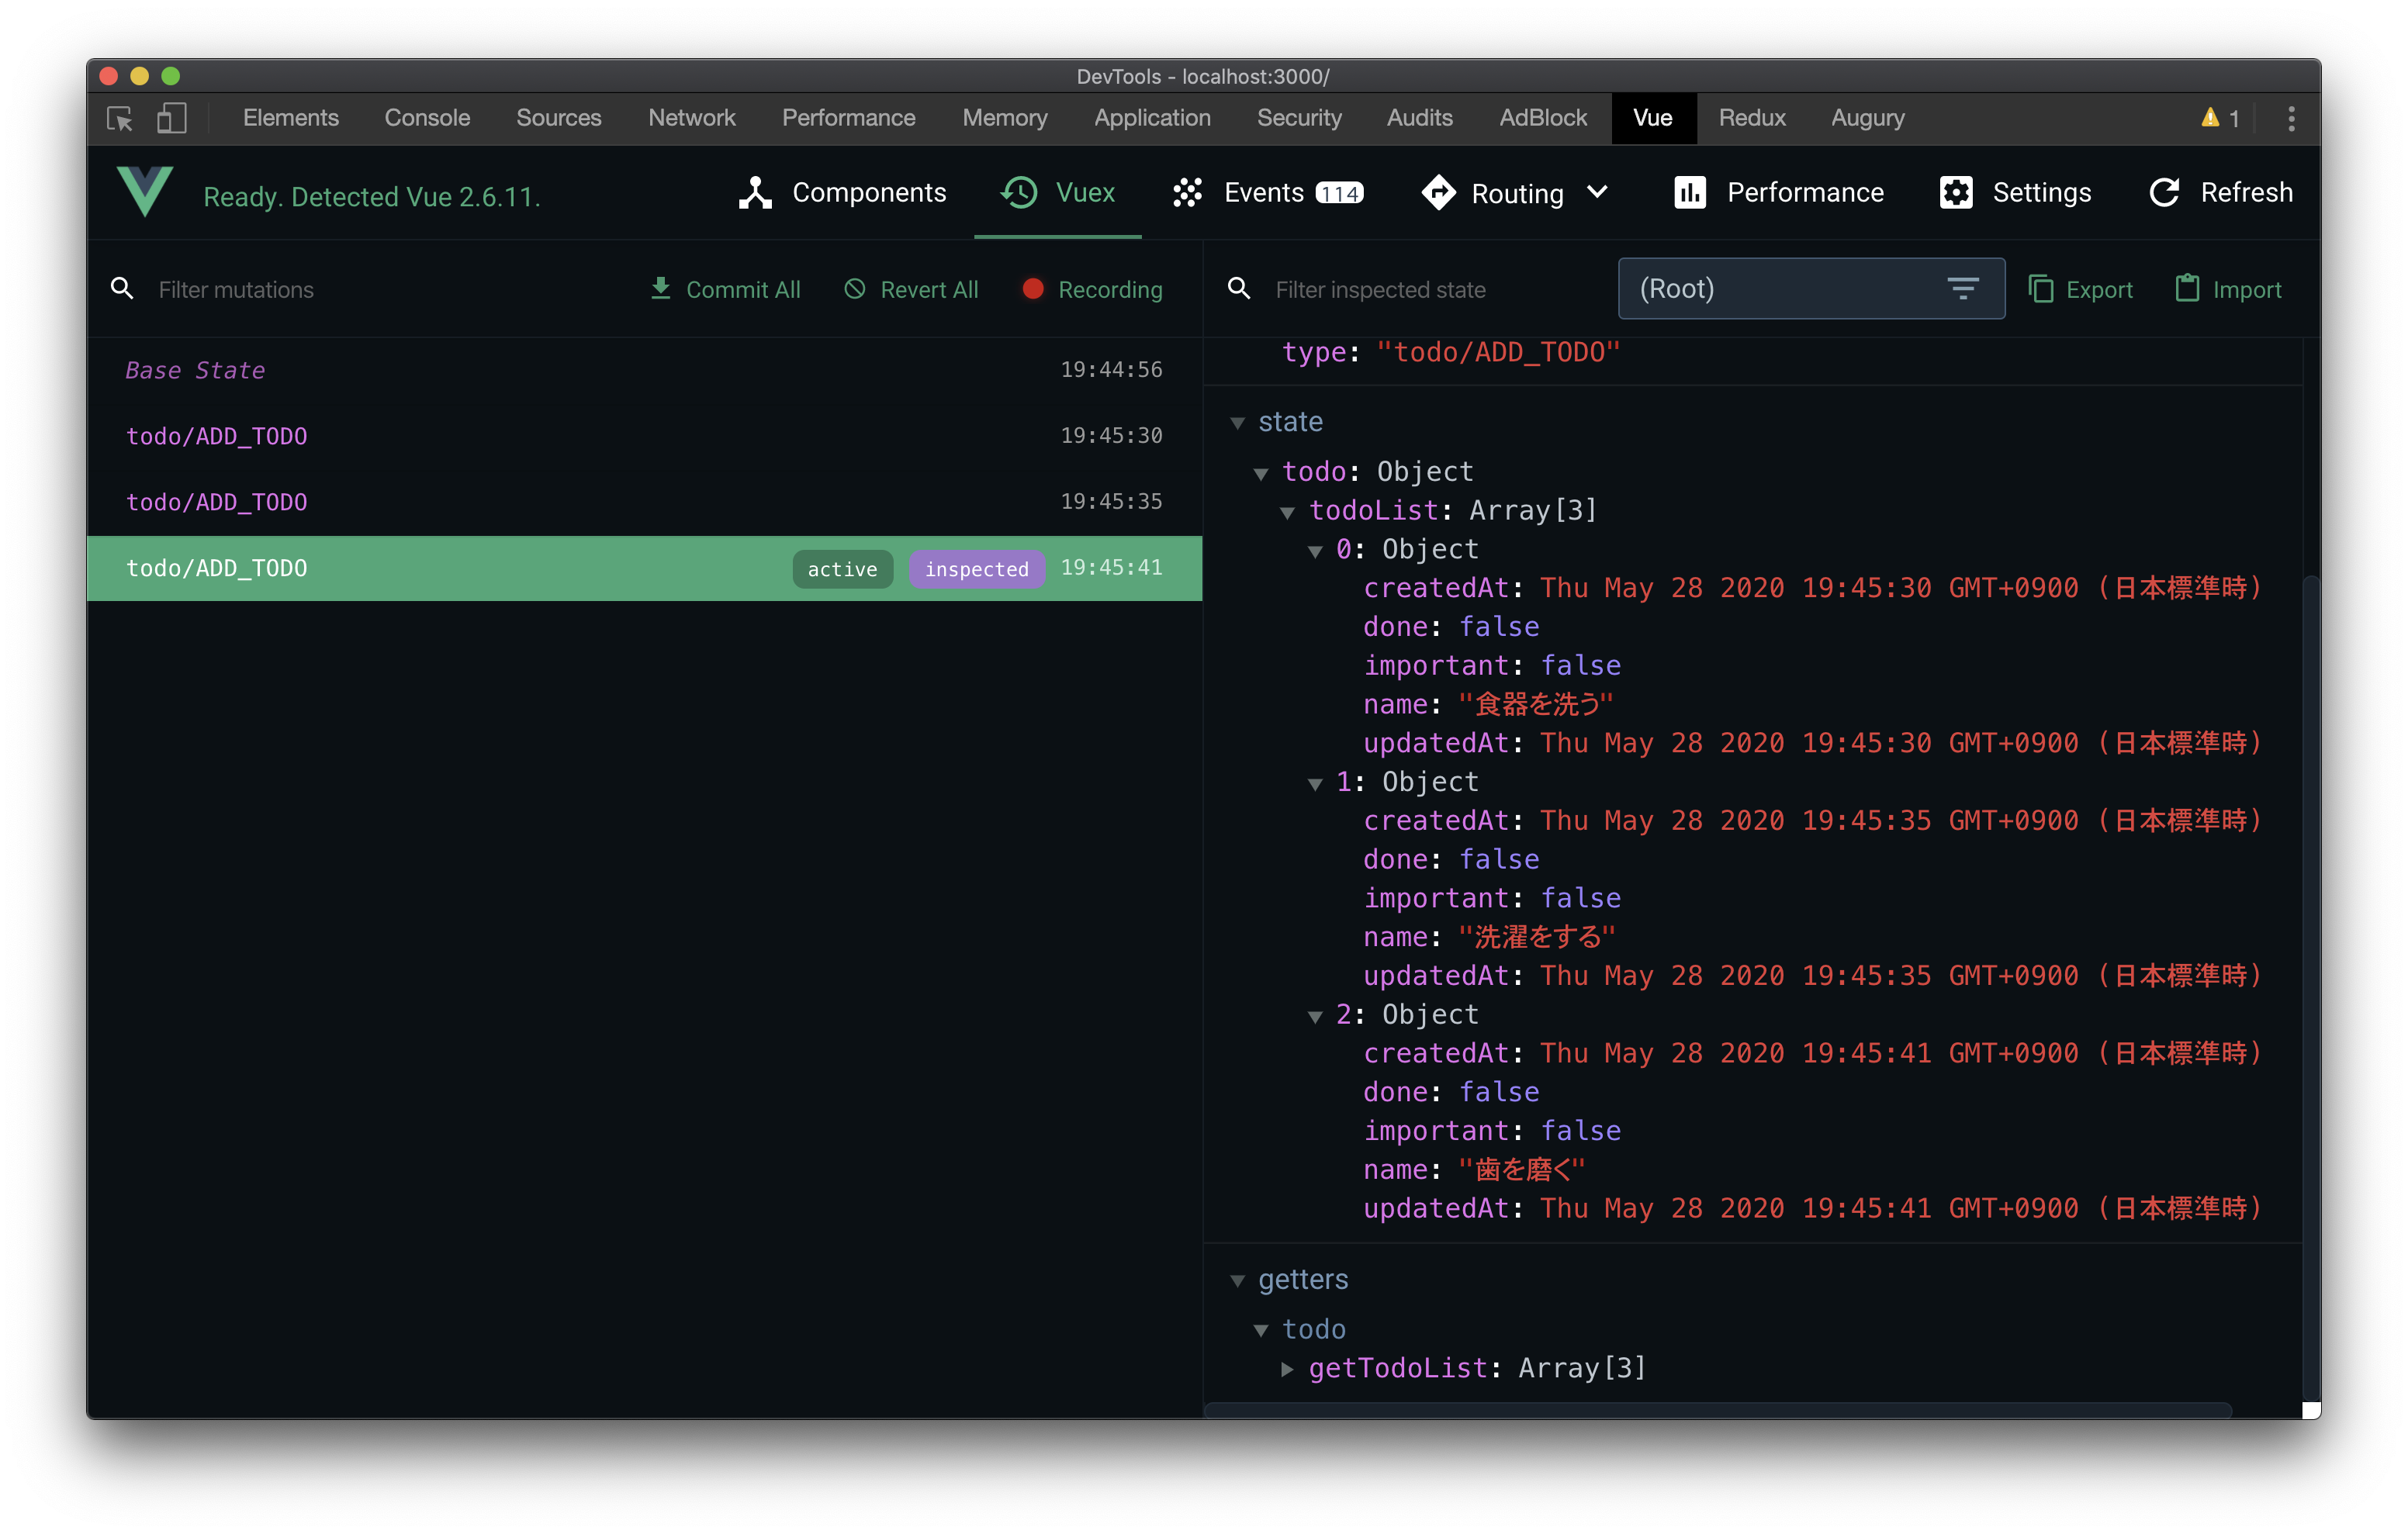2408x1534 pixels.
Task: Click the name value "食器を洗う"
Action: pyautogui.click(x=1536, y=705)
